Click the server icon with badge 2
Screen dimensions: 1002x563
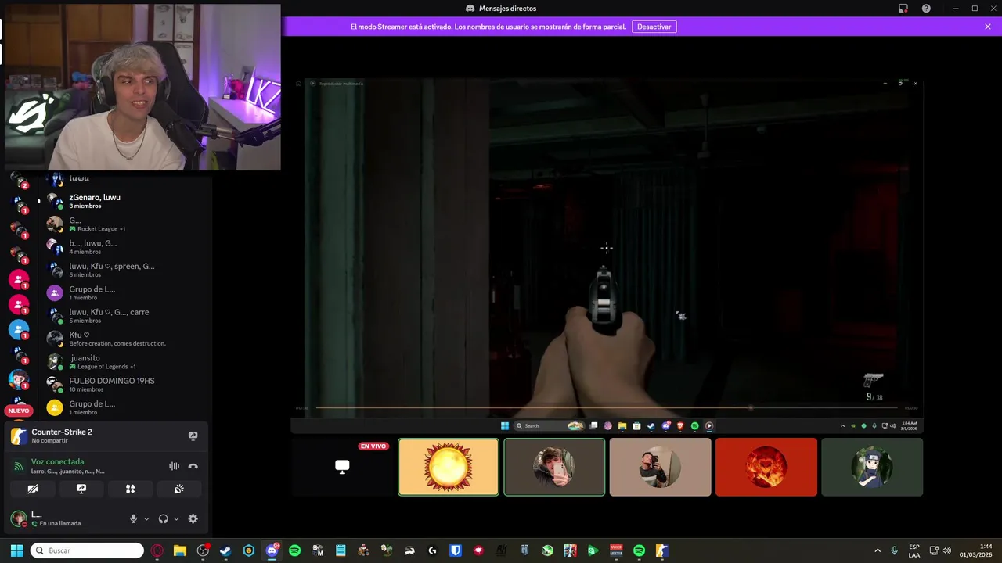(x=18, y=180)
